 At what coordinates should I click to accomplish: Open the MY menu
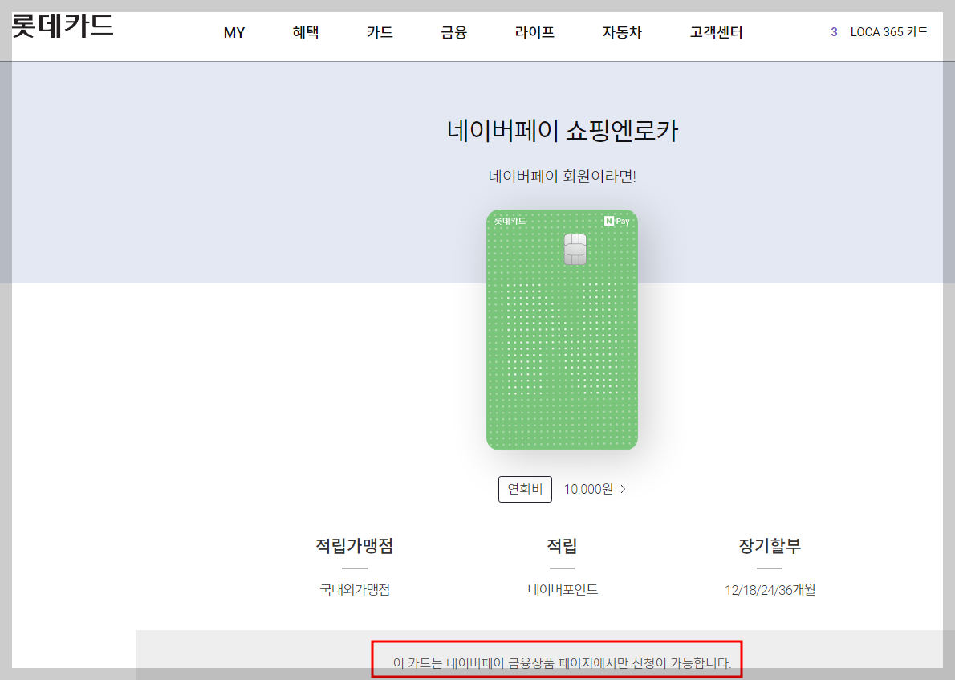click(234, 33)
